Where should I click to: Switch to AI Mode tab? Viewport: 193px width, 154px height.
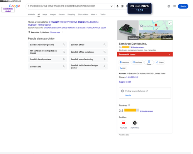click(x=31, y=15)
